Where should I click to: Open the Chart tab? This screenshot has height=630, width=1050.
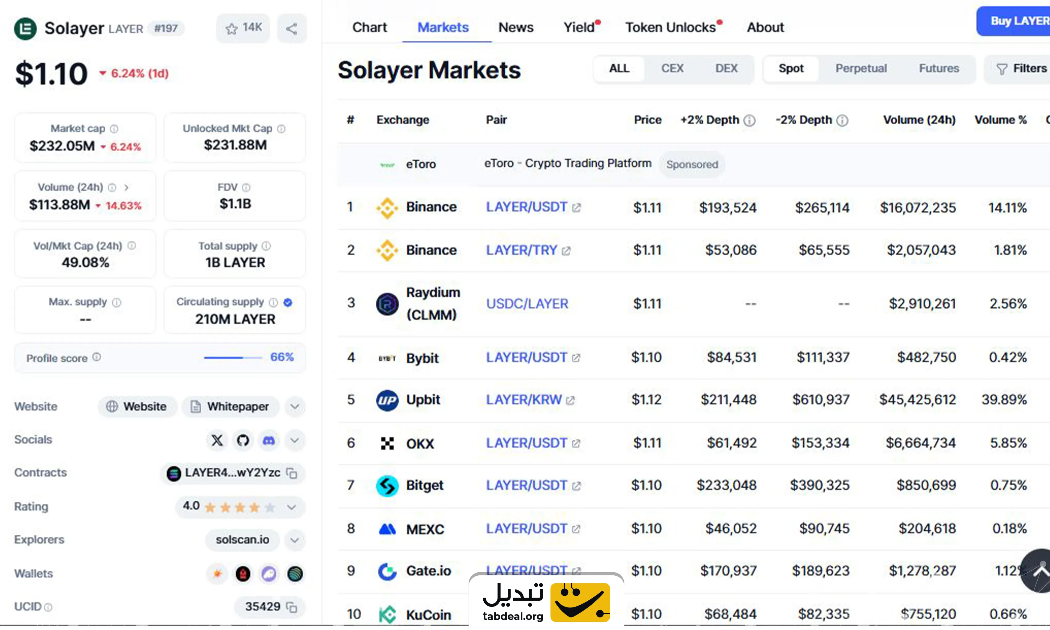coord(370,27)
